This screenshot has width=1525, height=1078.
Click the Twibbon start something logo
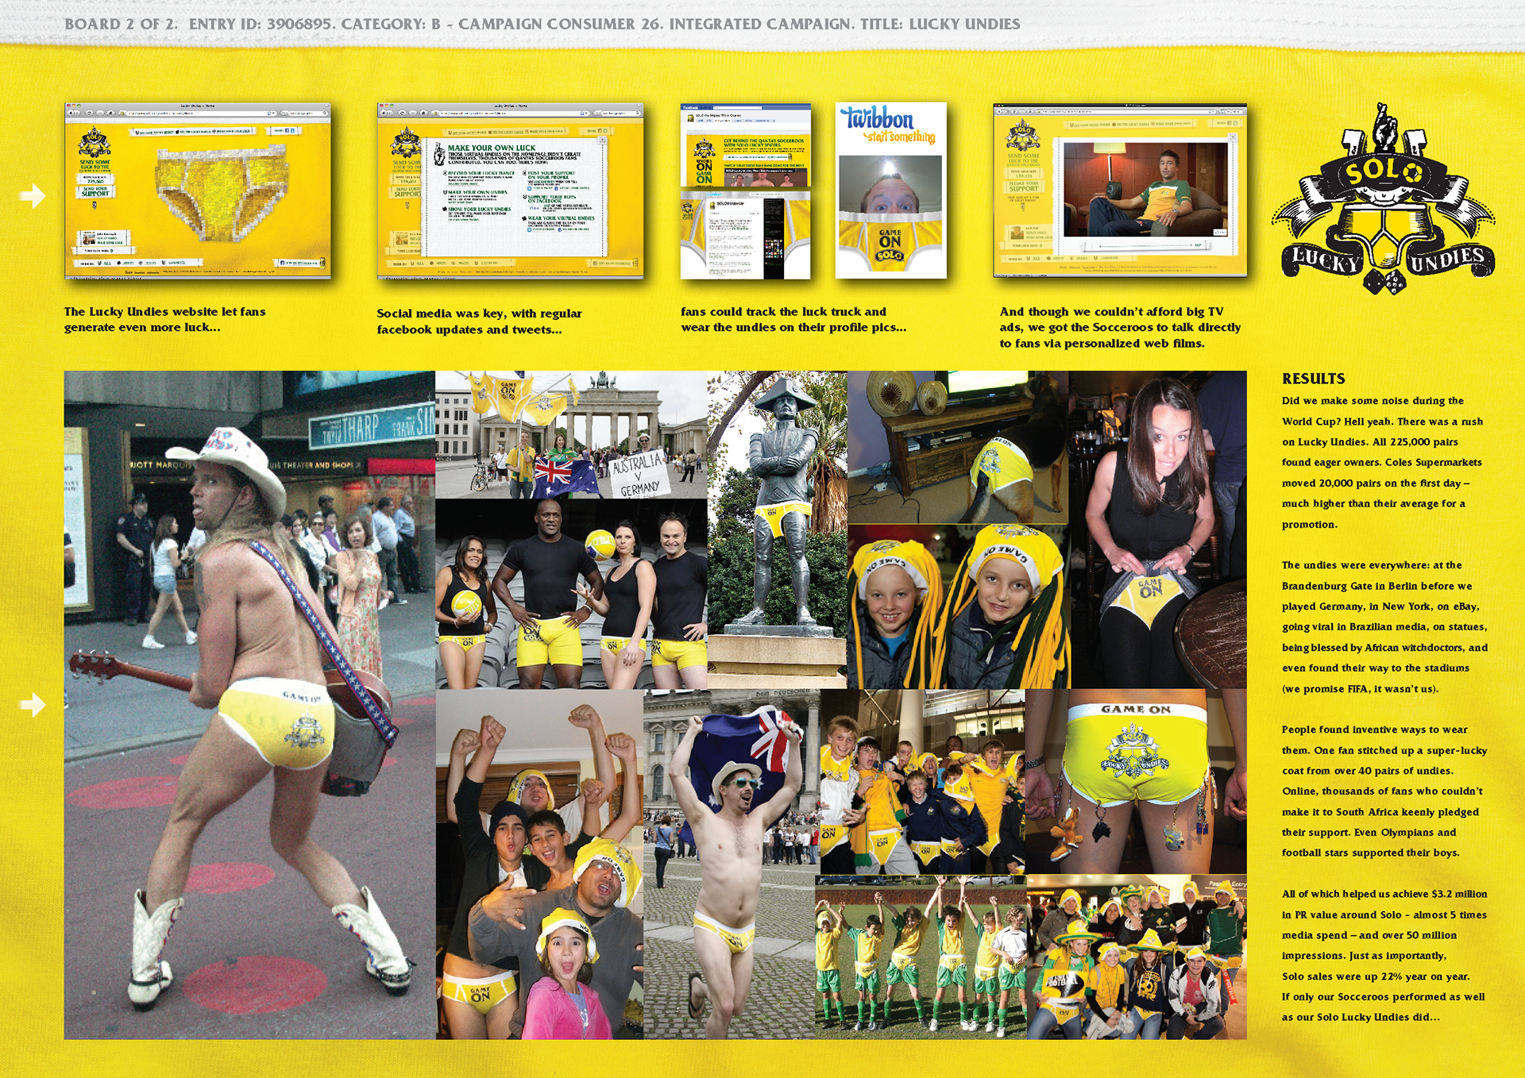pyautogui.click(x=890, y=126)
